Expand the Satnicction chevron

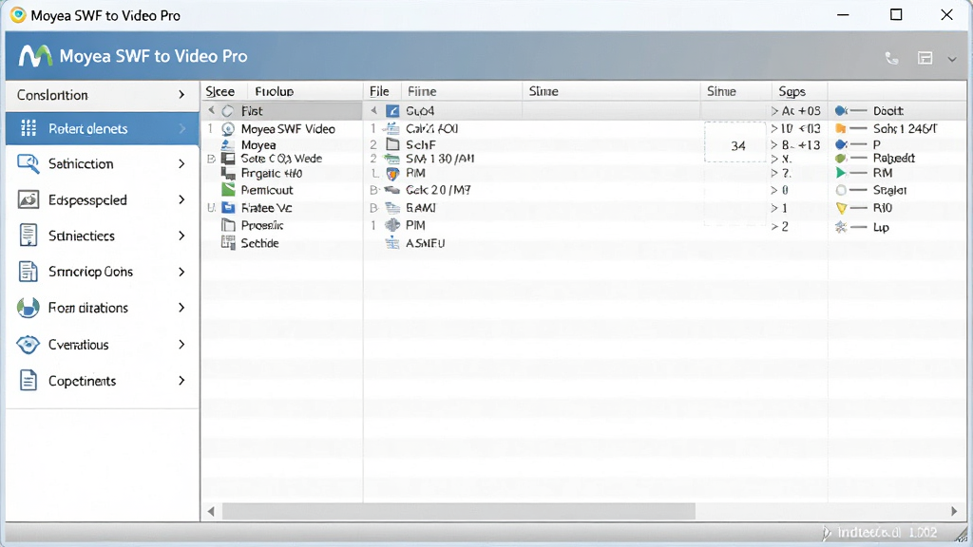181,163
